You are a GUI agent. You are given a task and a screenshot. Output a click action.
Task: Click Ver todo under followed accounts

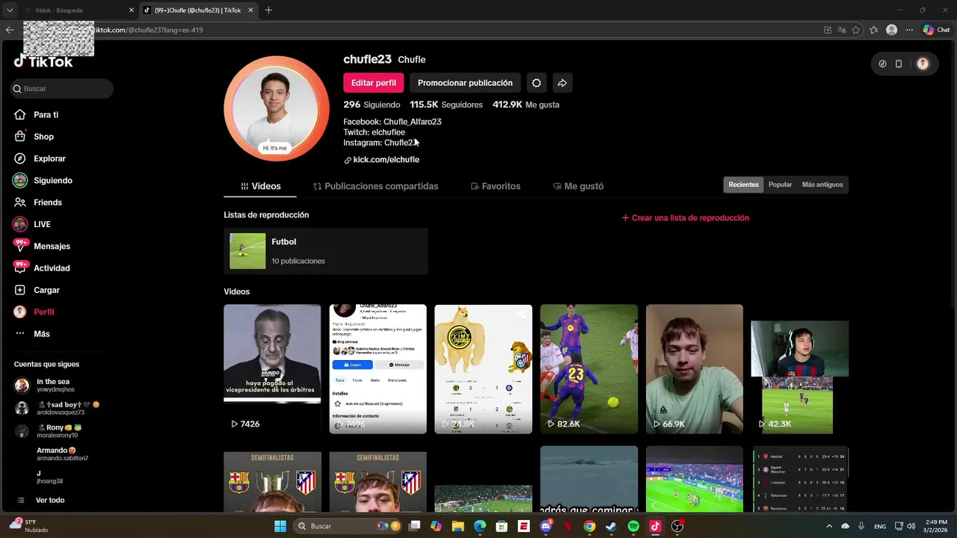[40, 500]
